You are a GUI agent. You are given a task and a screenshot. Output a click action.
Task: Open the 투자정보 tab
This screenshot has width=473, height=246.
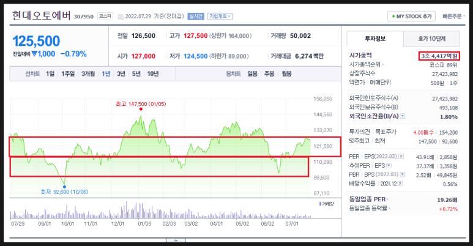click(375, 39)
